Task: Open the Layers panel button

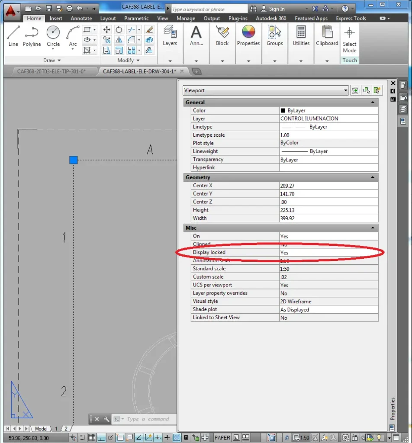Action: 170,36
